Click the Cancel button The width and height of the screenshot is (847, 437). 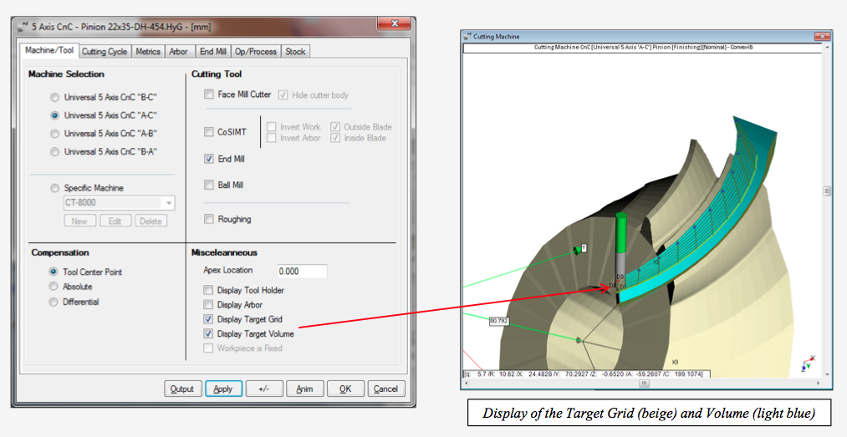point(385,389)
